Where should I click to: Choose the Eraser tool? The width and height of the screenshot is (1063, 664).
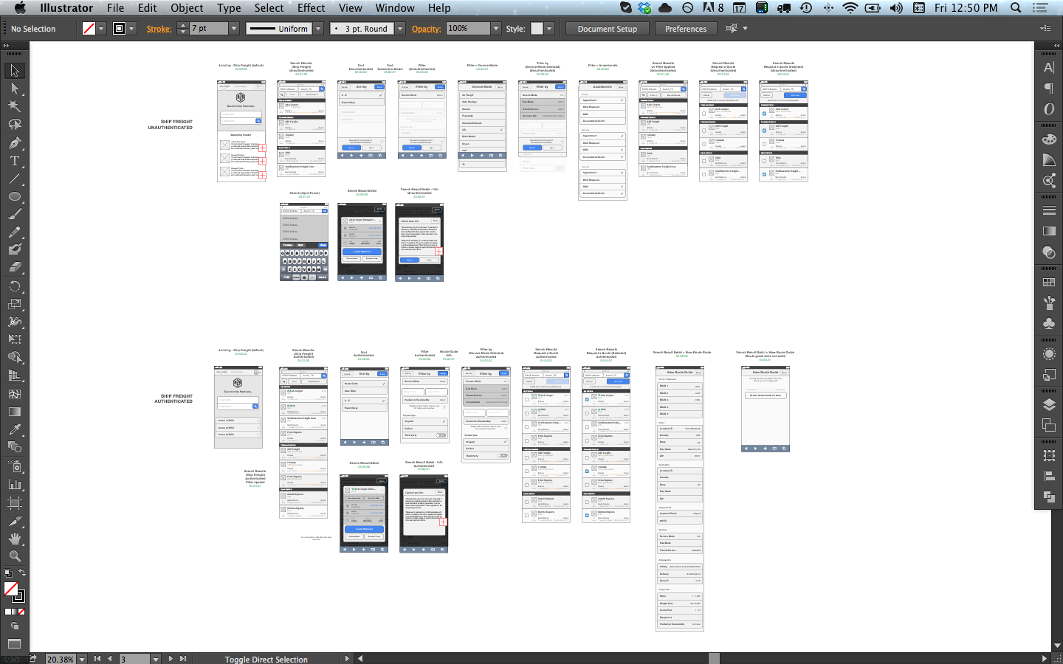click(14, 267)
